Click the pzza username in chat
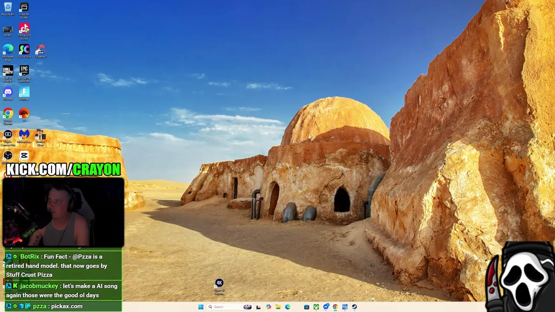The height and width of the screenshot is (312, 555). [x=39, y=306]
